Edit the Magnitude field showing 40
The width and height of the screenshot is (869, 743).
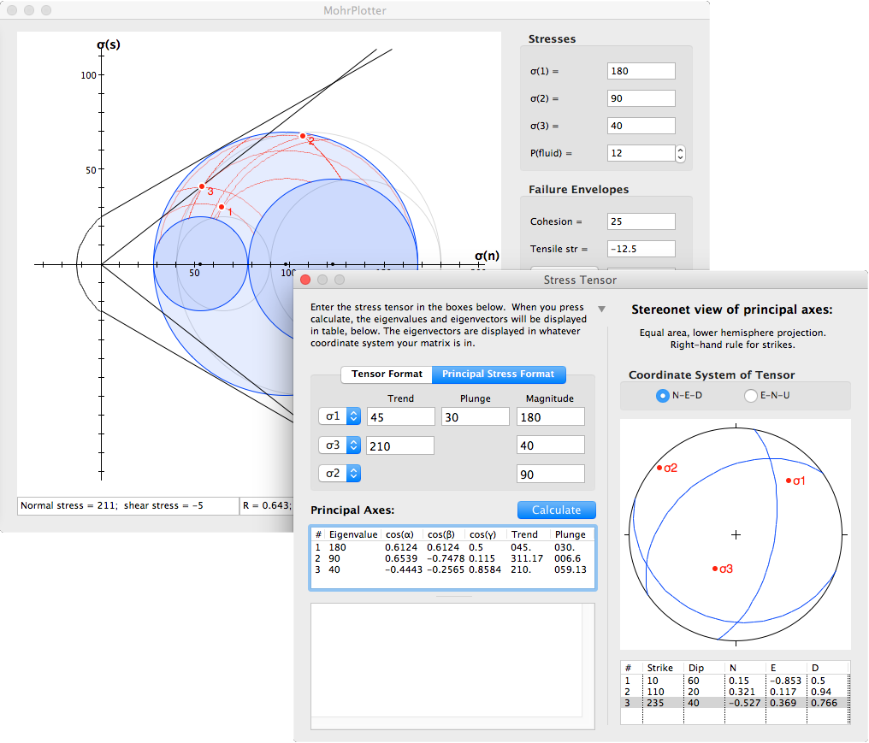click(x=550, y=445)
